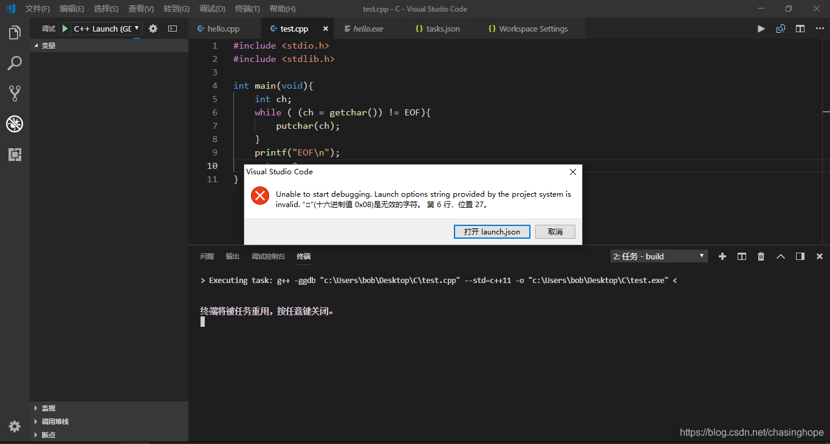
Task: Open the 选择(S) menu
Action: coord(106,9)
